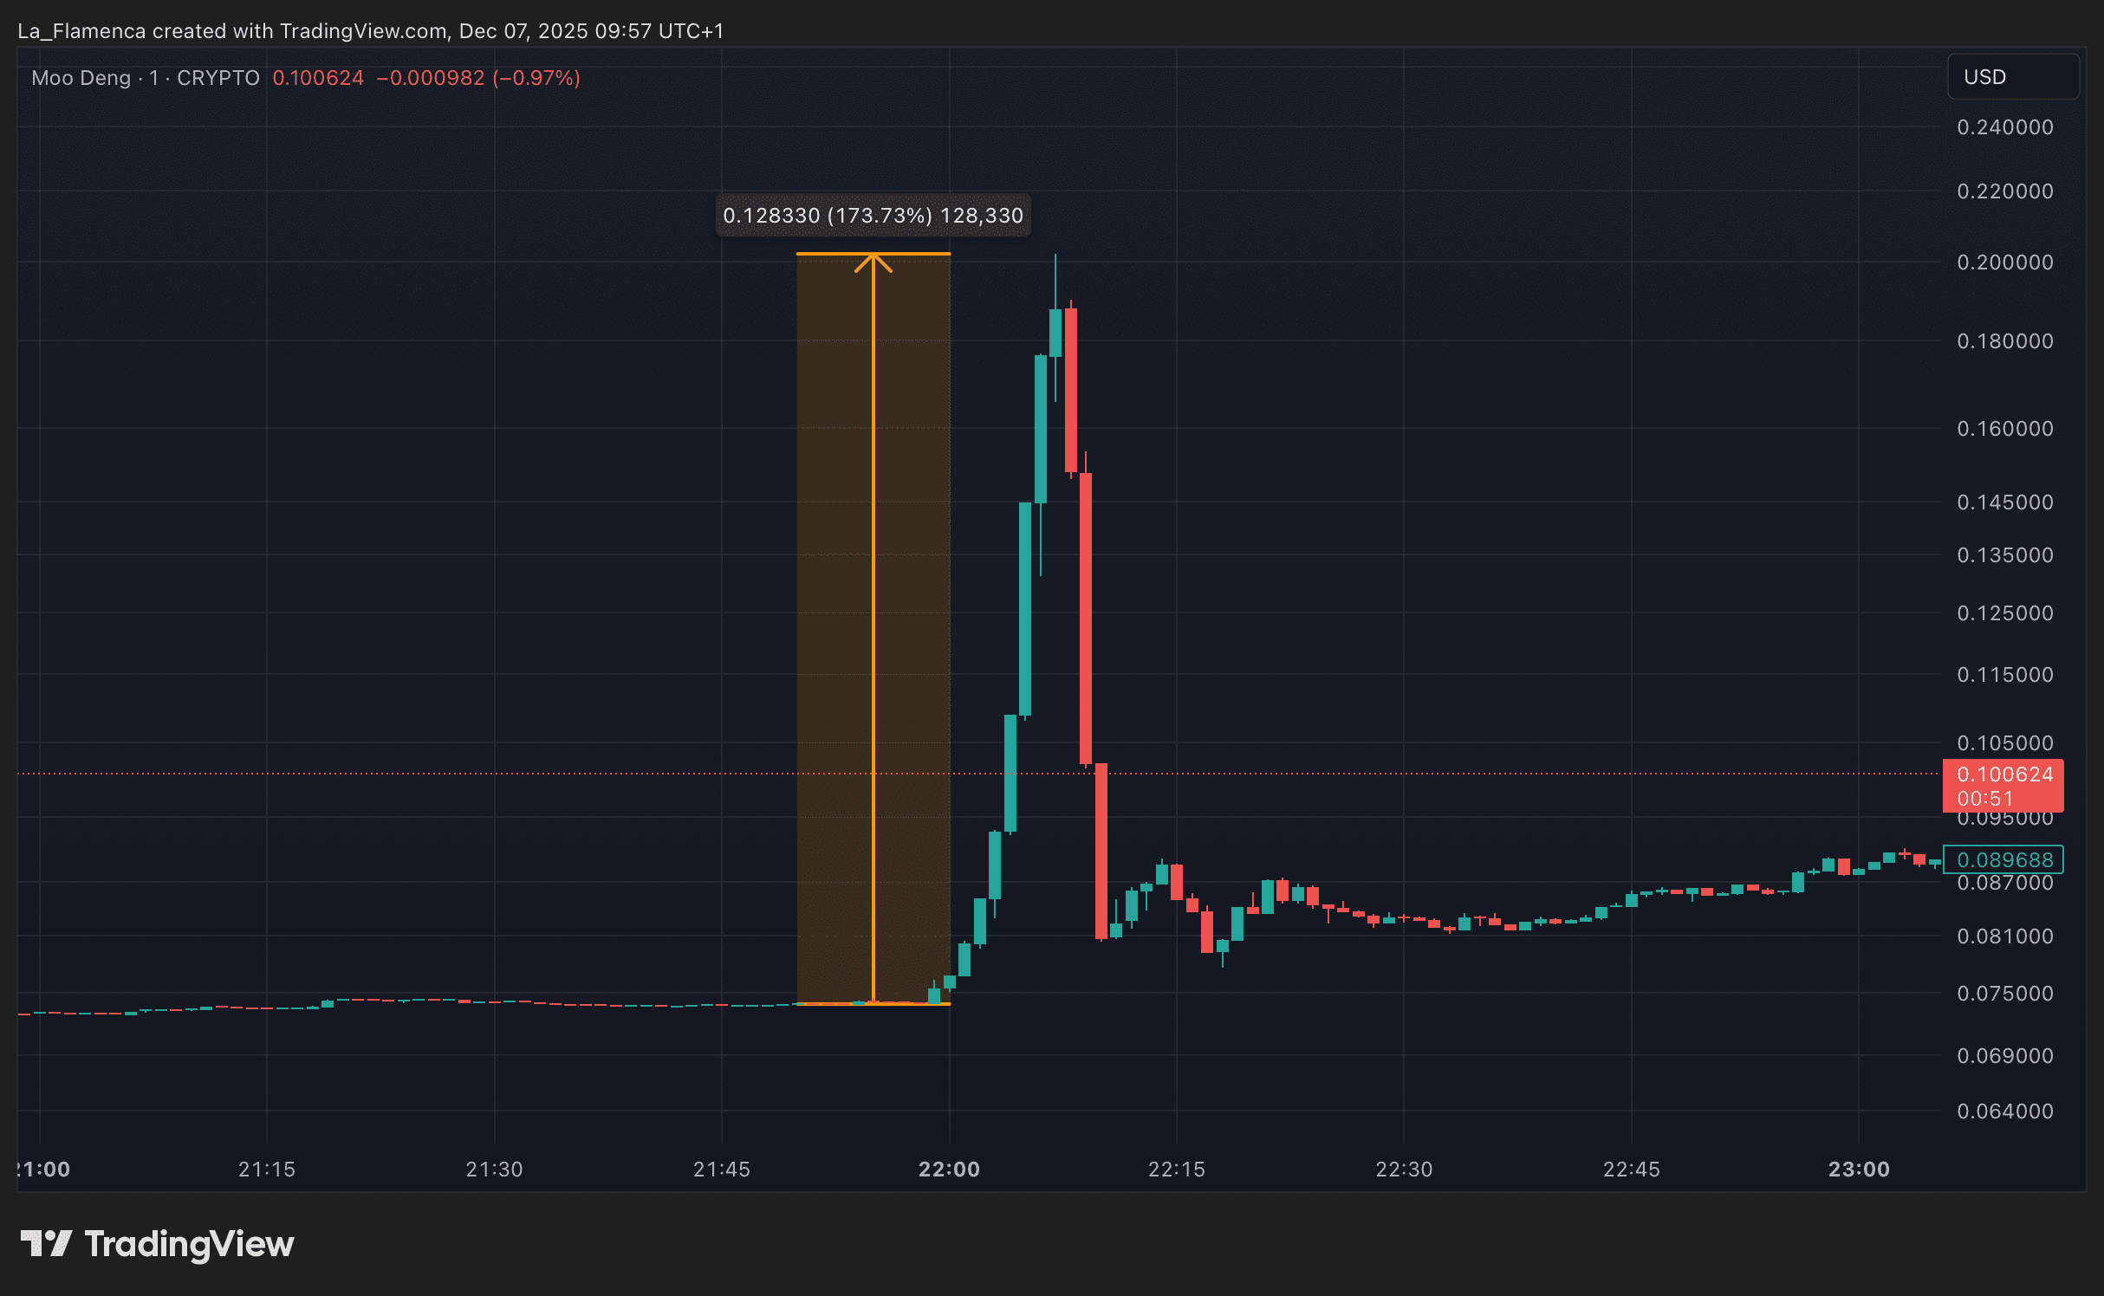Click the -0.97% change value in legend
2104x1296 pixels.
pyautogui.click(x=536, y=78)
